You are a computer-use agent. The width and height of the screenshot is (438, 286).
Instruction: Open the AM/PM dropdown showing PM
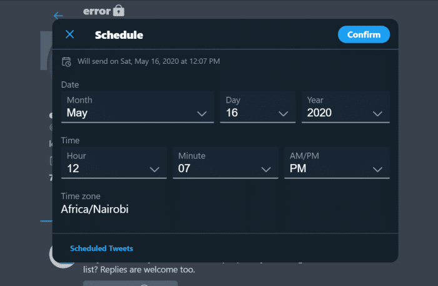coord(337,163)
